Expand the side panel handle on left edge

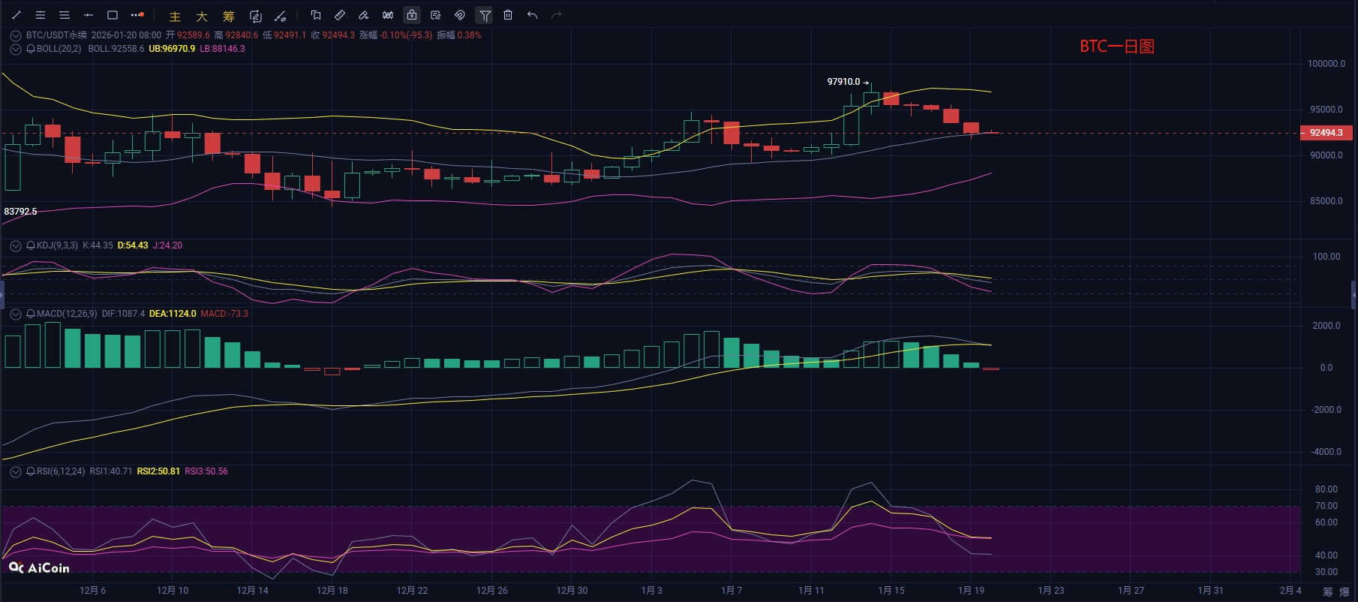[x=2, y=294]
